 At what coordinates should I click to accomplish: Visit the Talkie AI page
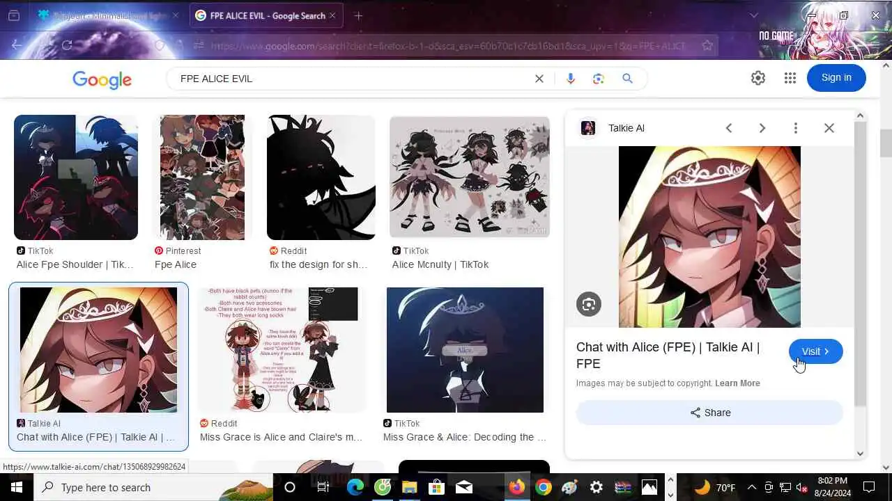tap(815, 351)
